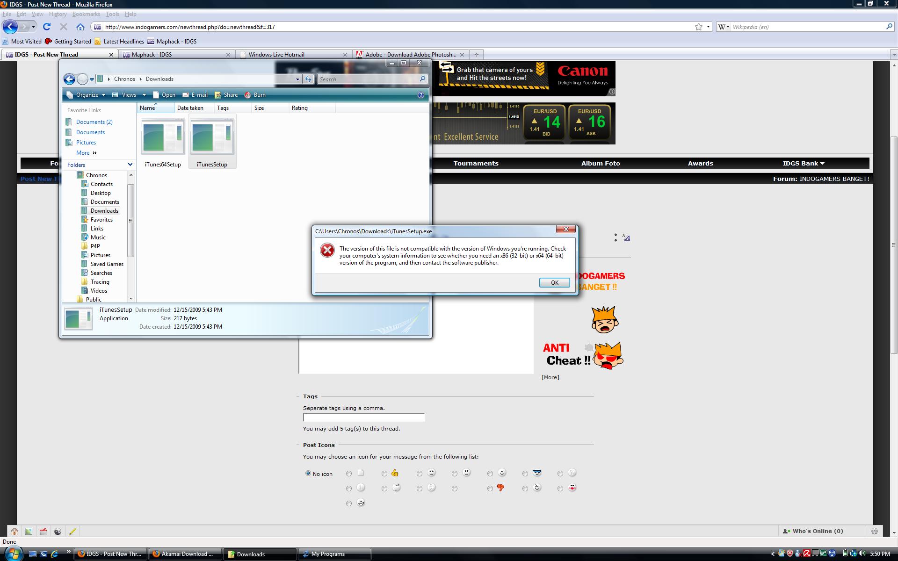Click the Firefox reload page icon
898x561 pixels.
(47, 27)
